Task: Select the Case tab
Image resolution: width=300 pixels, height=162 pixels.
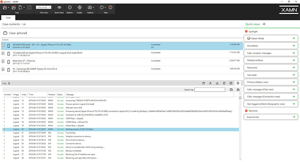Action: click(x=8, y=18)
